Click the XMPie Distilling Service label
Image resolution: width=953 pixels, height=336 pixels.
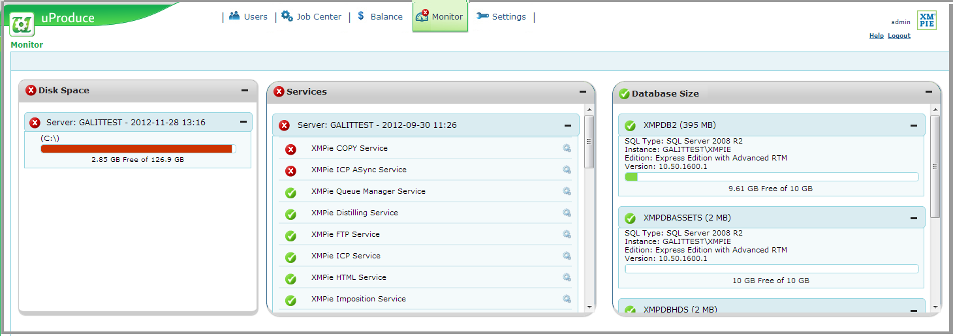[x=354, y=213]
